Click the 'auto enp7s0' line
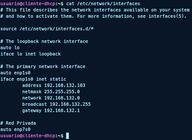 [x=15, y=129]
